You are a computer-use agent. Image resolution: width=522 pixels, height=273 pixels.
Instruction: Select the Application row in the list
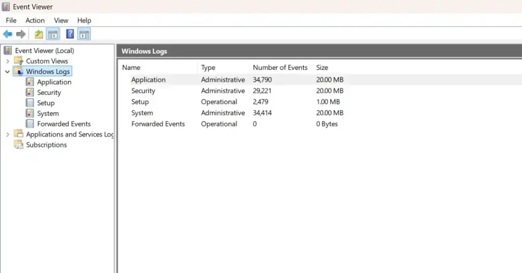click(320, 79)
